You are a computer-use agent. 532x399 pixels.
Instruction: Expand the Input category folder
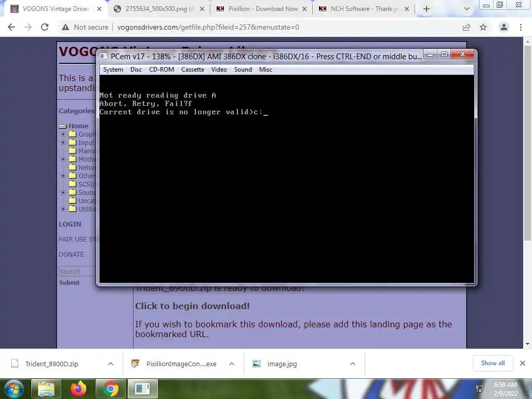point(63,142)
